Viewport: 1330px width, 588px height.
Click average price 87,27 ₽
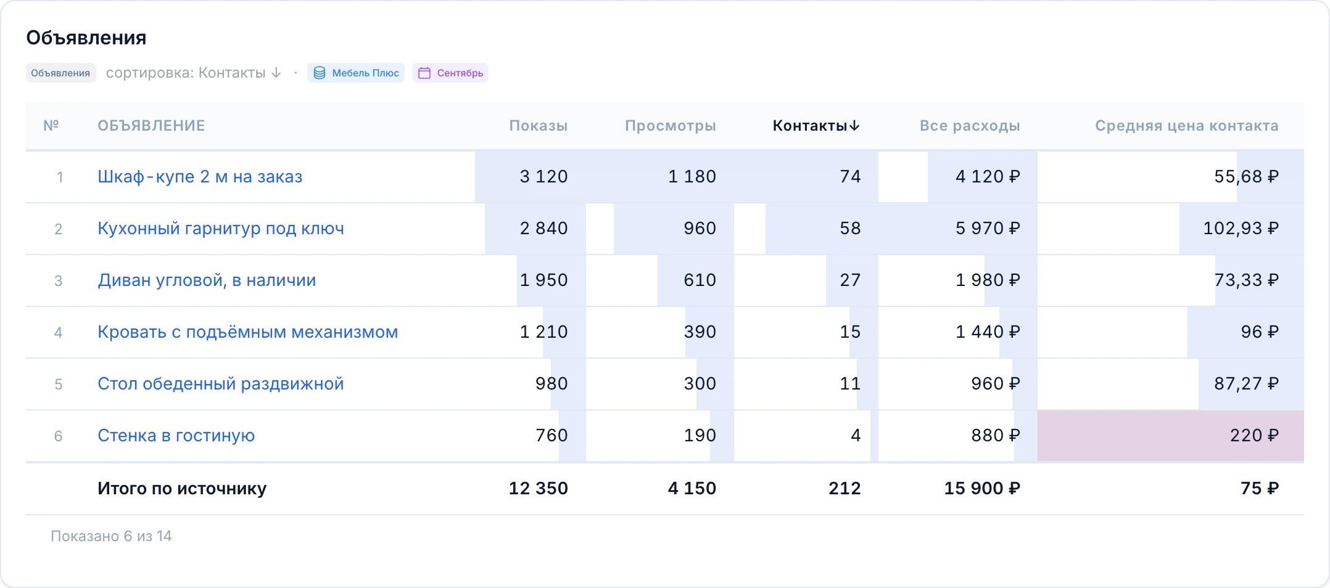(1246, 384)
